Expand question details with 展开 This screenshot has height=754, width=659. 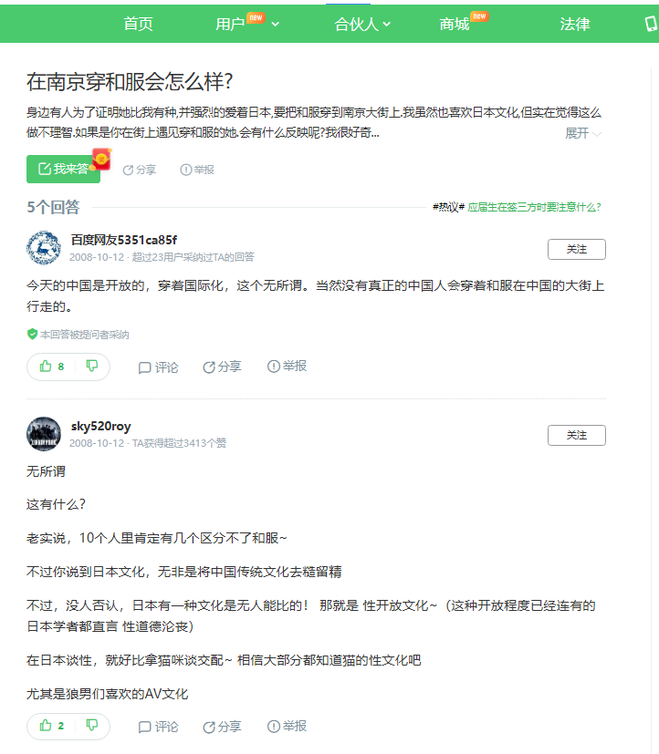[x=583, y=133]
